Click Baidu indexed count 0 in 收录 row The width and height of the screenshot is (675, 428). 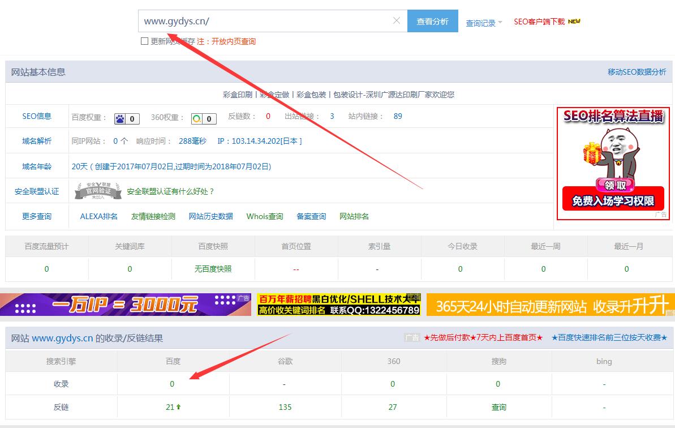point(172,384)
